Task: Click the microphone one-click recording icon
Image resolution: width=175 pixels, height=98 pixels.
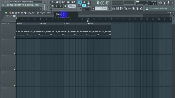Action: [168, 3]
